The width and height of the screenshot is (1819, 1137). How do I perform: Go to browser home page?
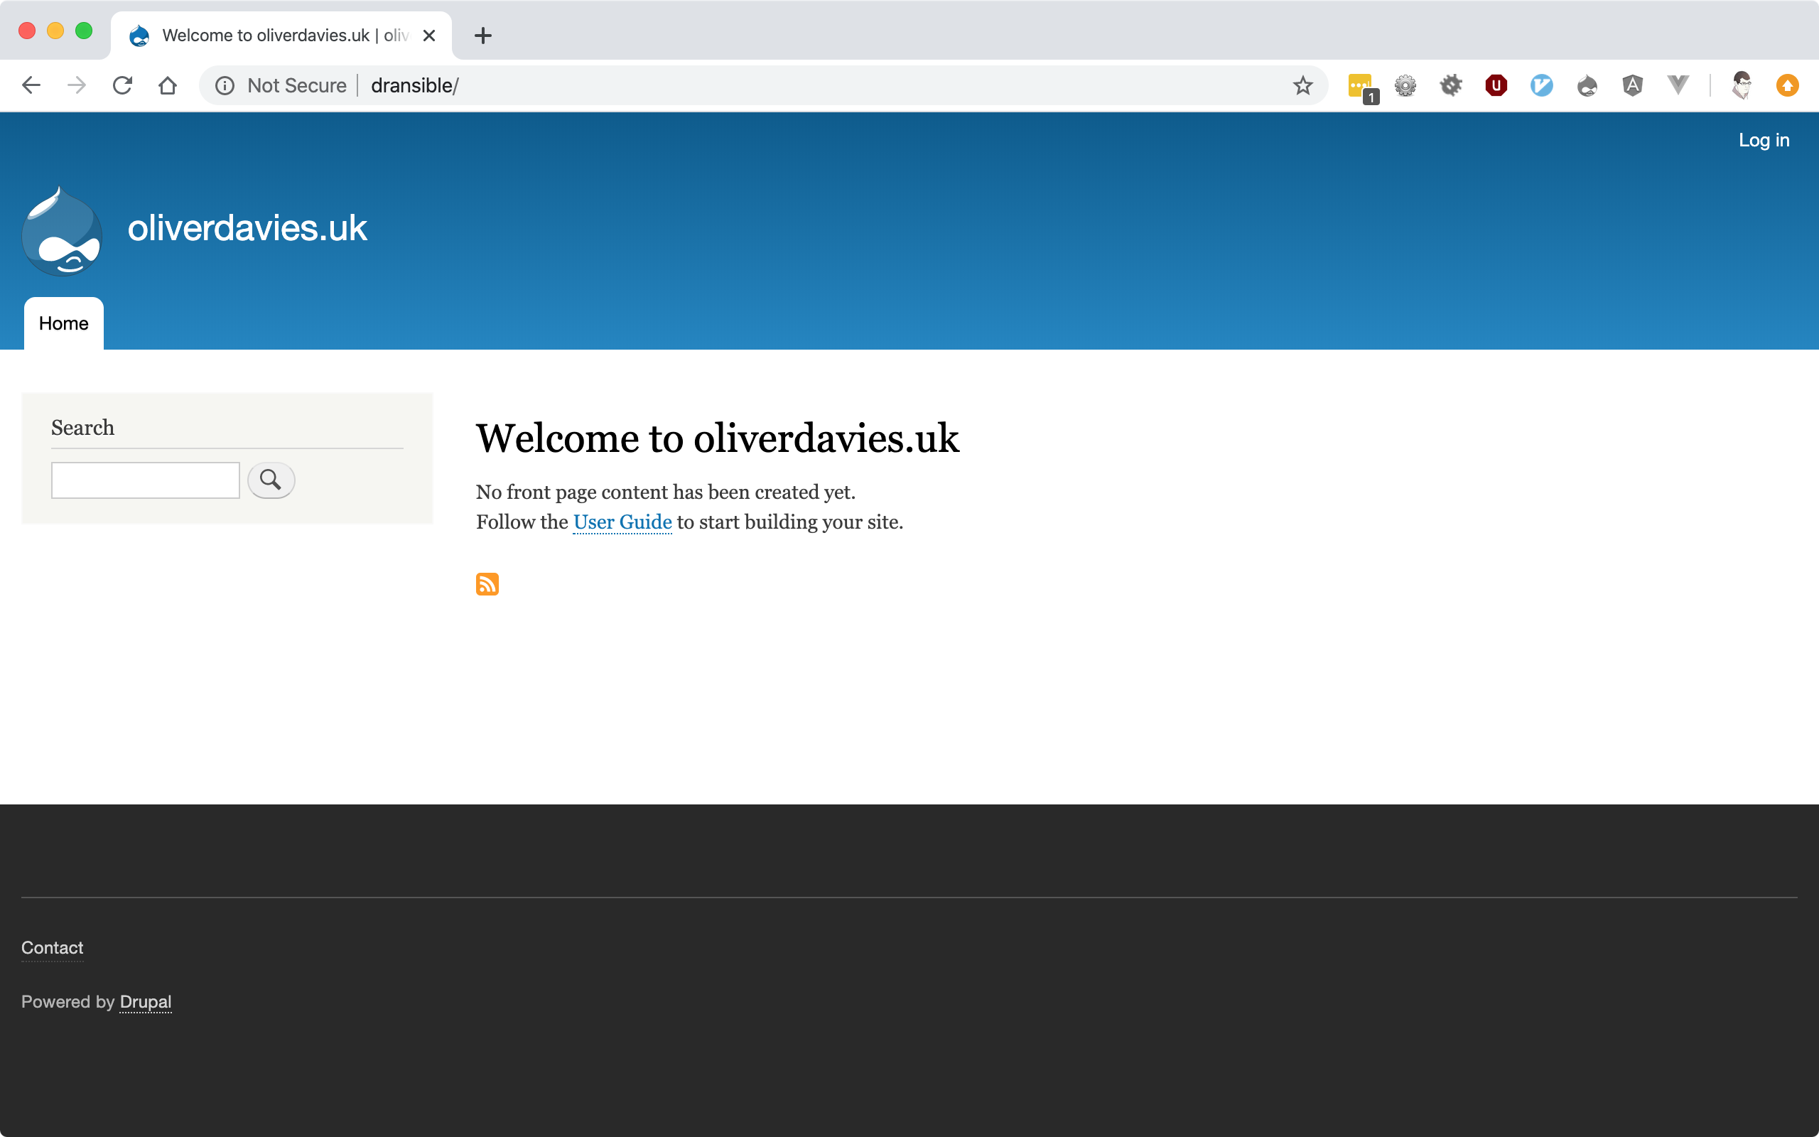coord(168,86)
